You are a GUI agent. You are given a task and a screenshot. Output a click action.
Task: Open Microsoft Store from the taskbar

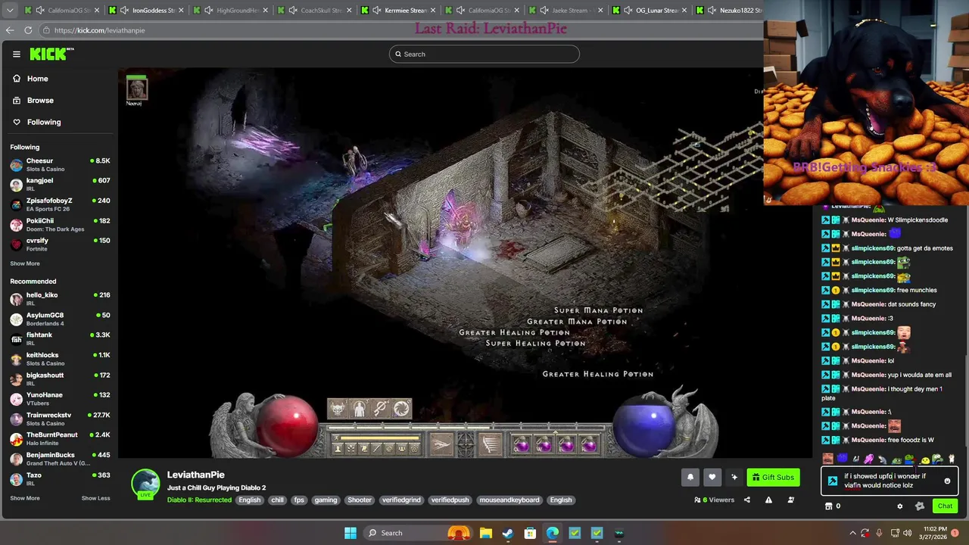530,533
